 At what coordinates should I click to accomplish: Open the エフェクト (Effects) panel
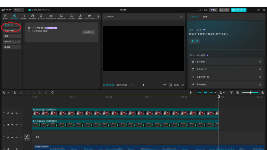tap(41, 17)
